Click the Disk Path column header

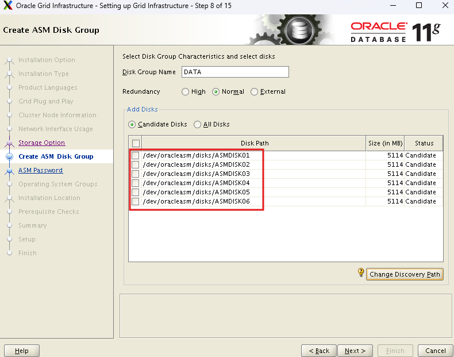254,143
